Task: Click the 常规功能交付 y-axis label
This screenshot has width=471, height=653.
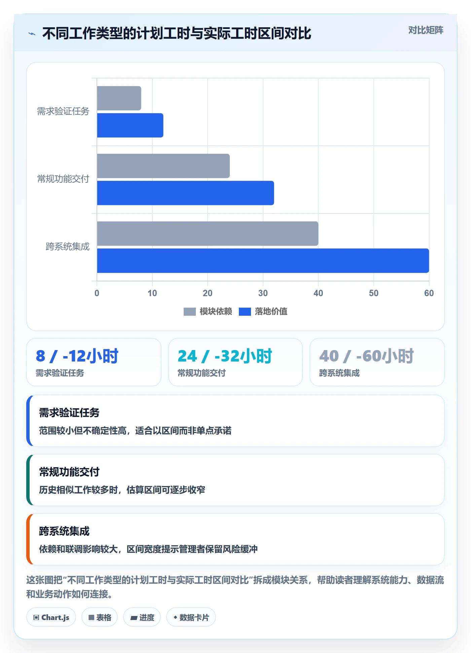Action: (63, 179)
